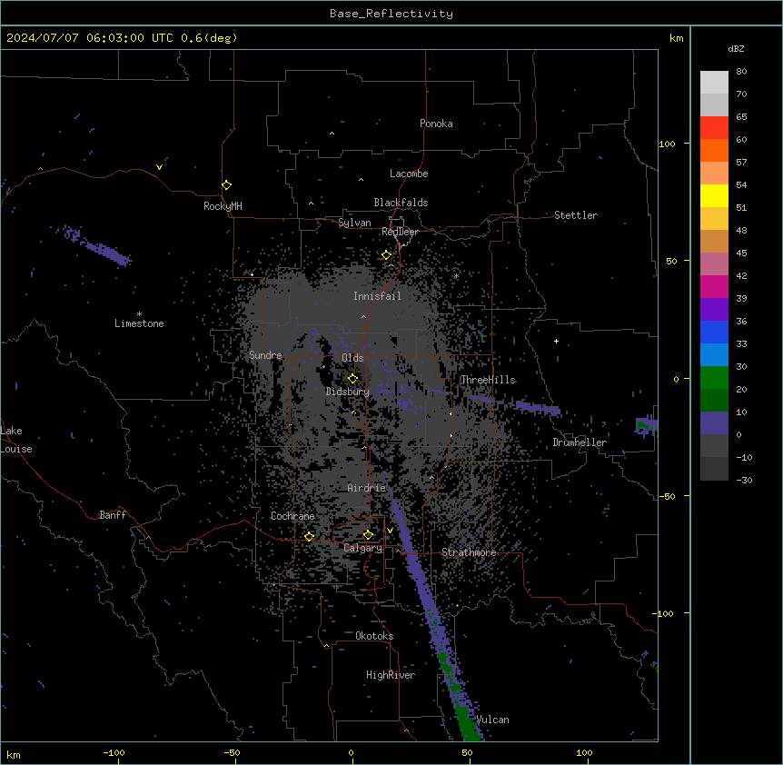Click the Base_Reflectivity title text
This screenshot has width=783, height=765.
coord(391,14)
